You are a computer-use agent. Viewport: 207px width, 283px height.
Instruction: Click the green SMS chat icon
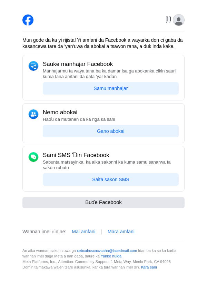(x=33, y=157)
